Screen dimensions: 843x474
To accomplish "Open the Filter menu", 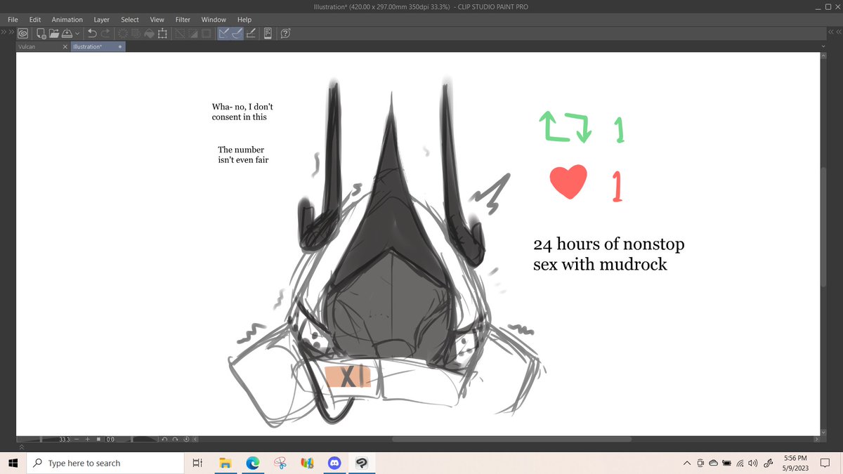I will 183,20.
